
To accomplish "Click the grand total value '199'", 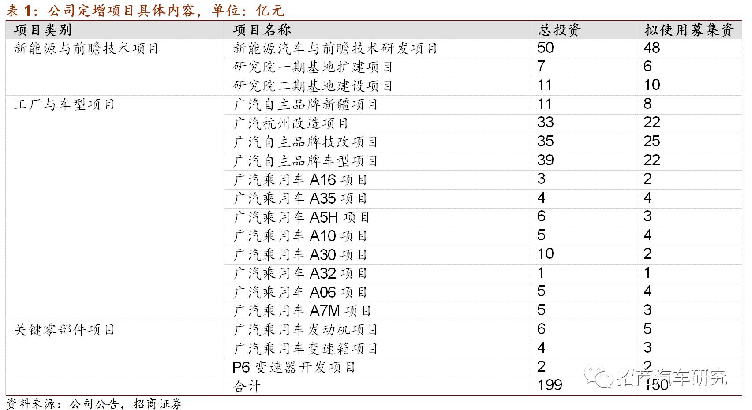I will pos(550,385).
